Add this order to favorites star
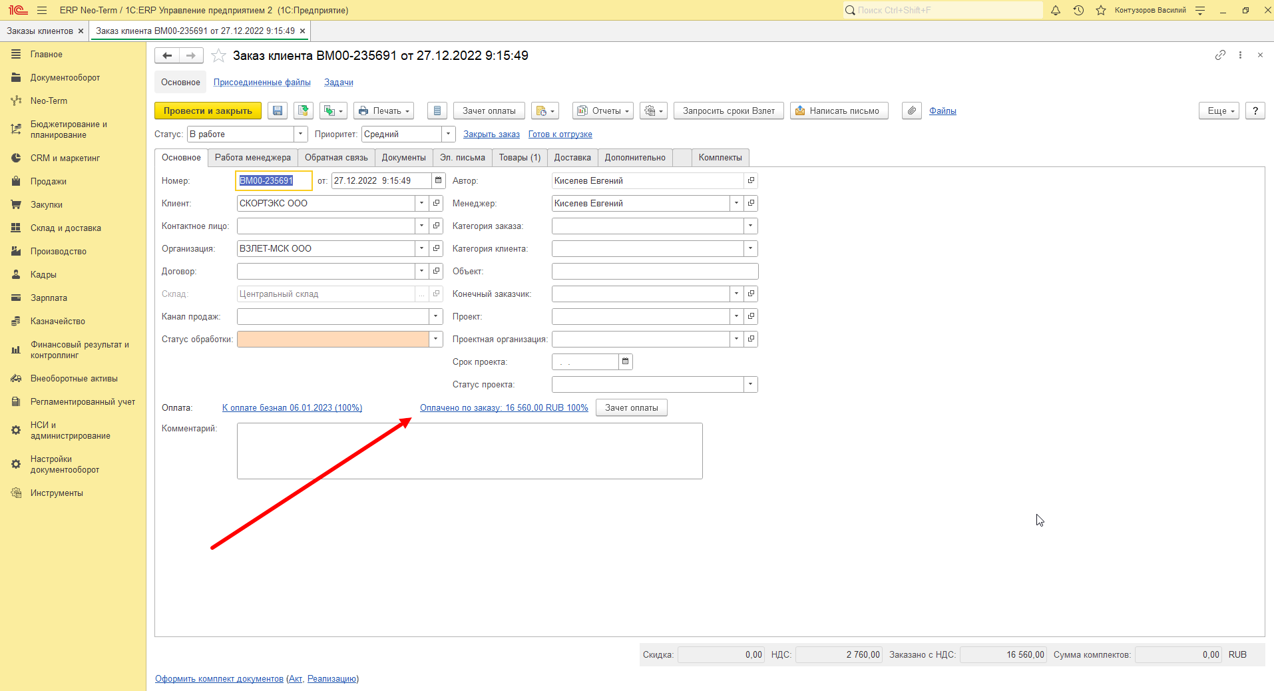The height and width of the screenshot is (691, 1274). (x=218, y=56)
